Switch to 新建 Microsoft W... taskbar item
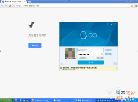The image size is (138, 102). tap(85, 100)
